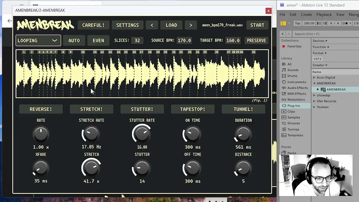Click the yellow Ableton Link indicator

(283, 23)
